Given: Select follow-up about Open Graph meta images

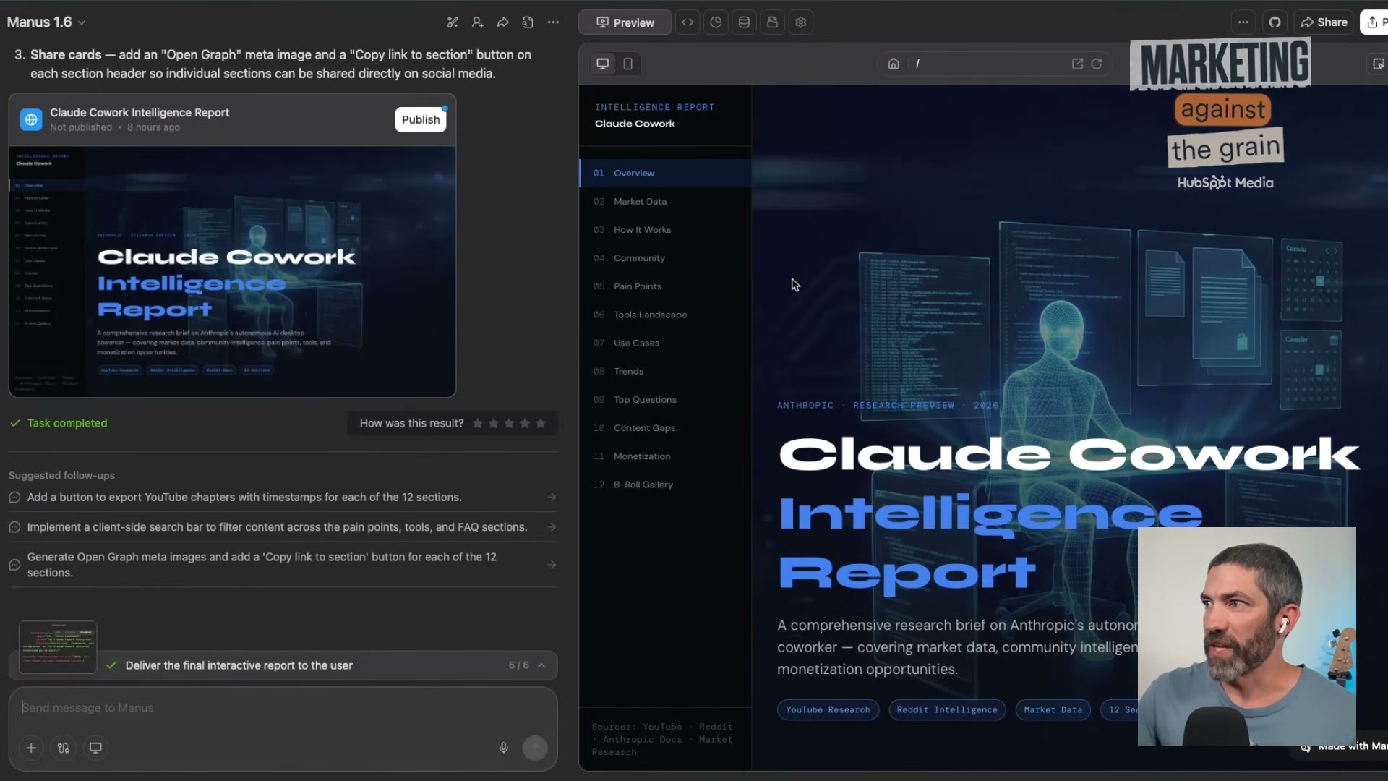Looking at the screenshot, I should 283,565.
